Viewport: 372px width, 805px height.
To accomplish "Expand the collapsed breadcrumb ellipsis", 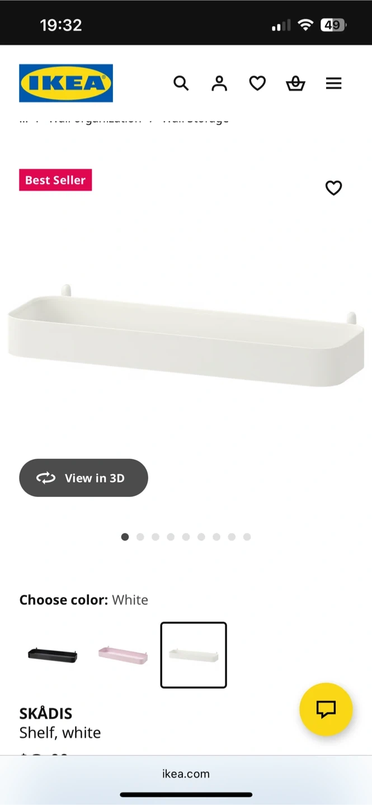I will (23, 120).
